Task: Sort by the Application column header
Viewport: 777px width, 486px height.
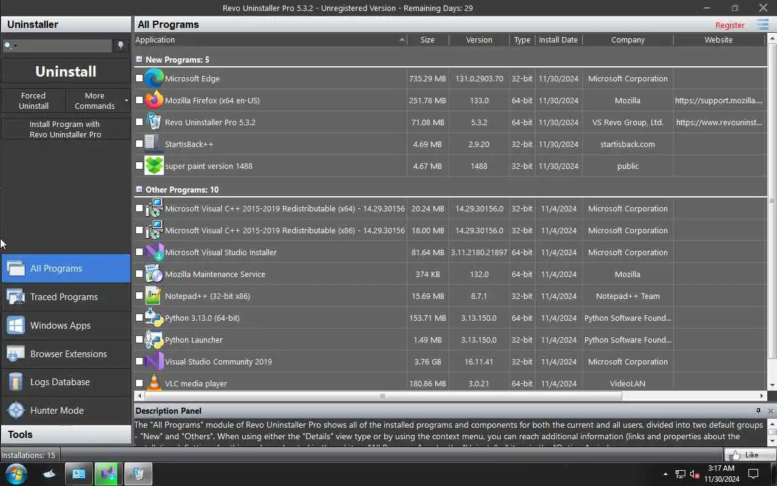Action: point(270,39)
